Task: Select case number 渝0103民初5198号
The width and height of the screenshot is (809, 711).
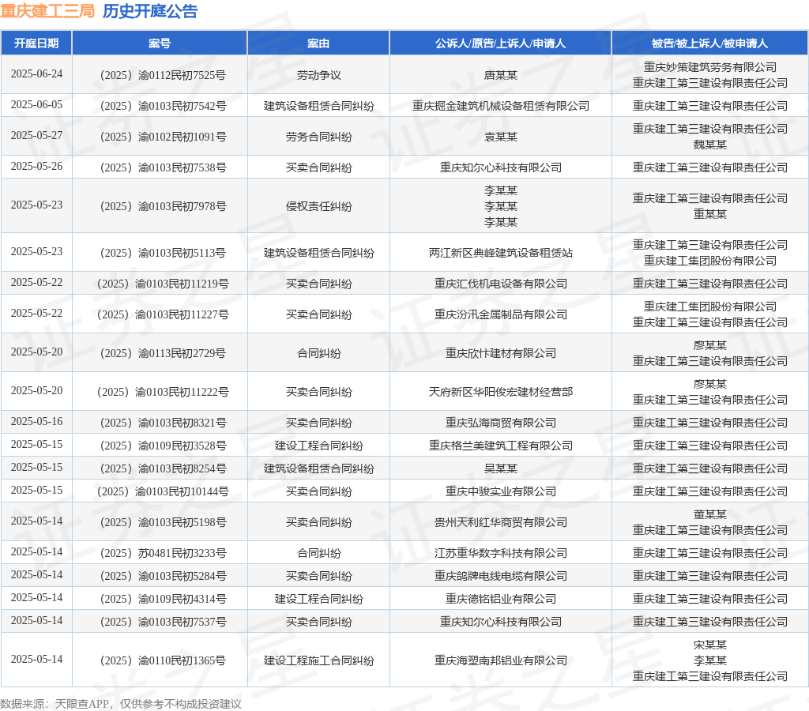Action: click(163, 523)
